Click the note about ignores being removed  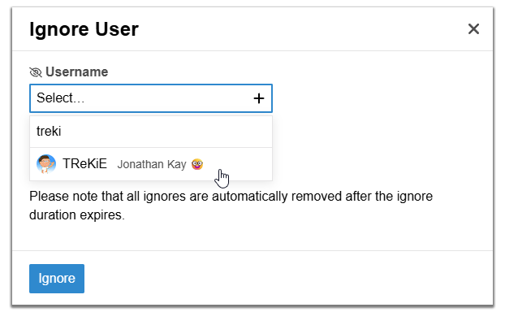[231, 206]
